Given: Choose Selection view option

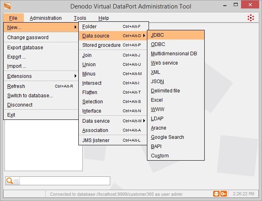Looking at the screenshot, I should 113,102.
